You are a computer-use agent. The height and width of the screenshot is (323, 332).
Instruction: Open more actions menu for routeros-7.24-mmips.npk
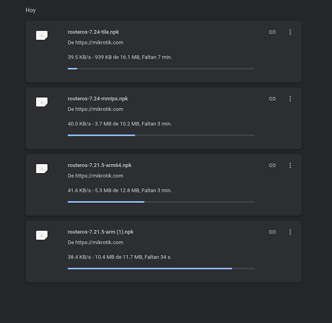coord(290,99)
